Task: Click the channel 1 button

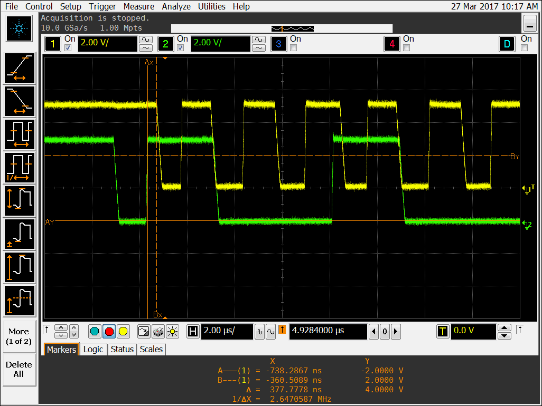Action: coord(53,44)
